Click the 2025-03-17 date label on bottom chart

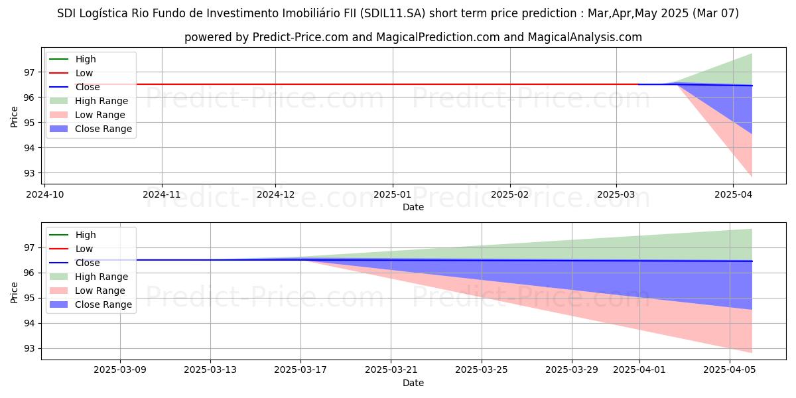(300, 371)
